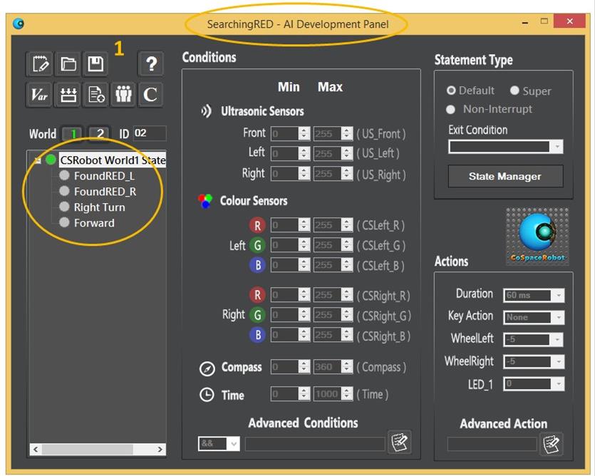Click the horizontal scrollbar under state tree
This screenshot has height=476, width=595.
98,450
